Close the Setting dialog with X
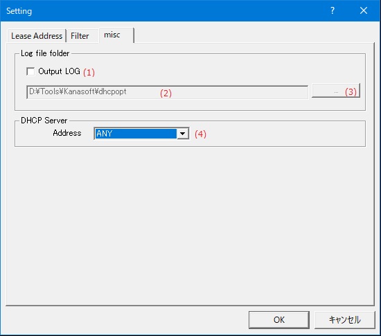Viewport: 381px width, 336px height. [364, 10]
